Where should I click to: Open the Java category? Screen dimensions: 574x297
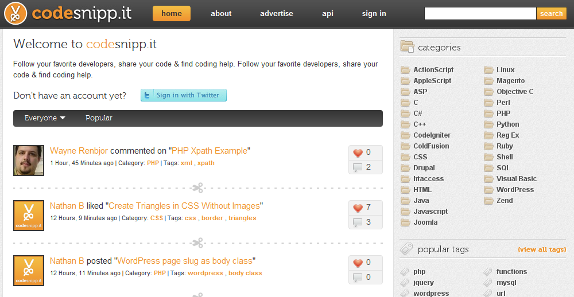[x=421, y=201]
